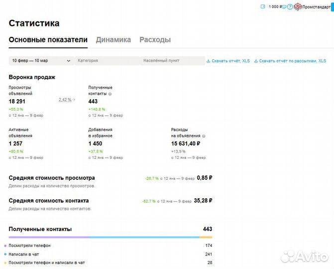Screen dimensions: 334x269
Task: Click the Скачать отчёт, XLS link
Action: 231,61
